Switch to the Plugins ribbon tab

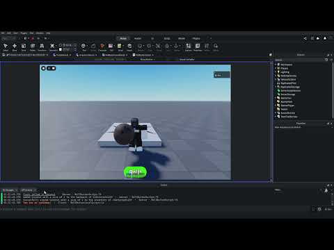coord(196,38)
